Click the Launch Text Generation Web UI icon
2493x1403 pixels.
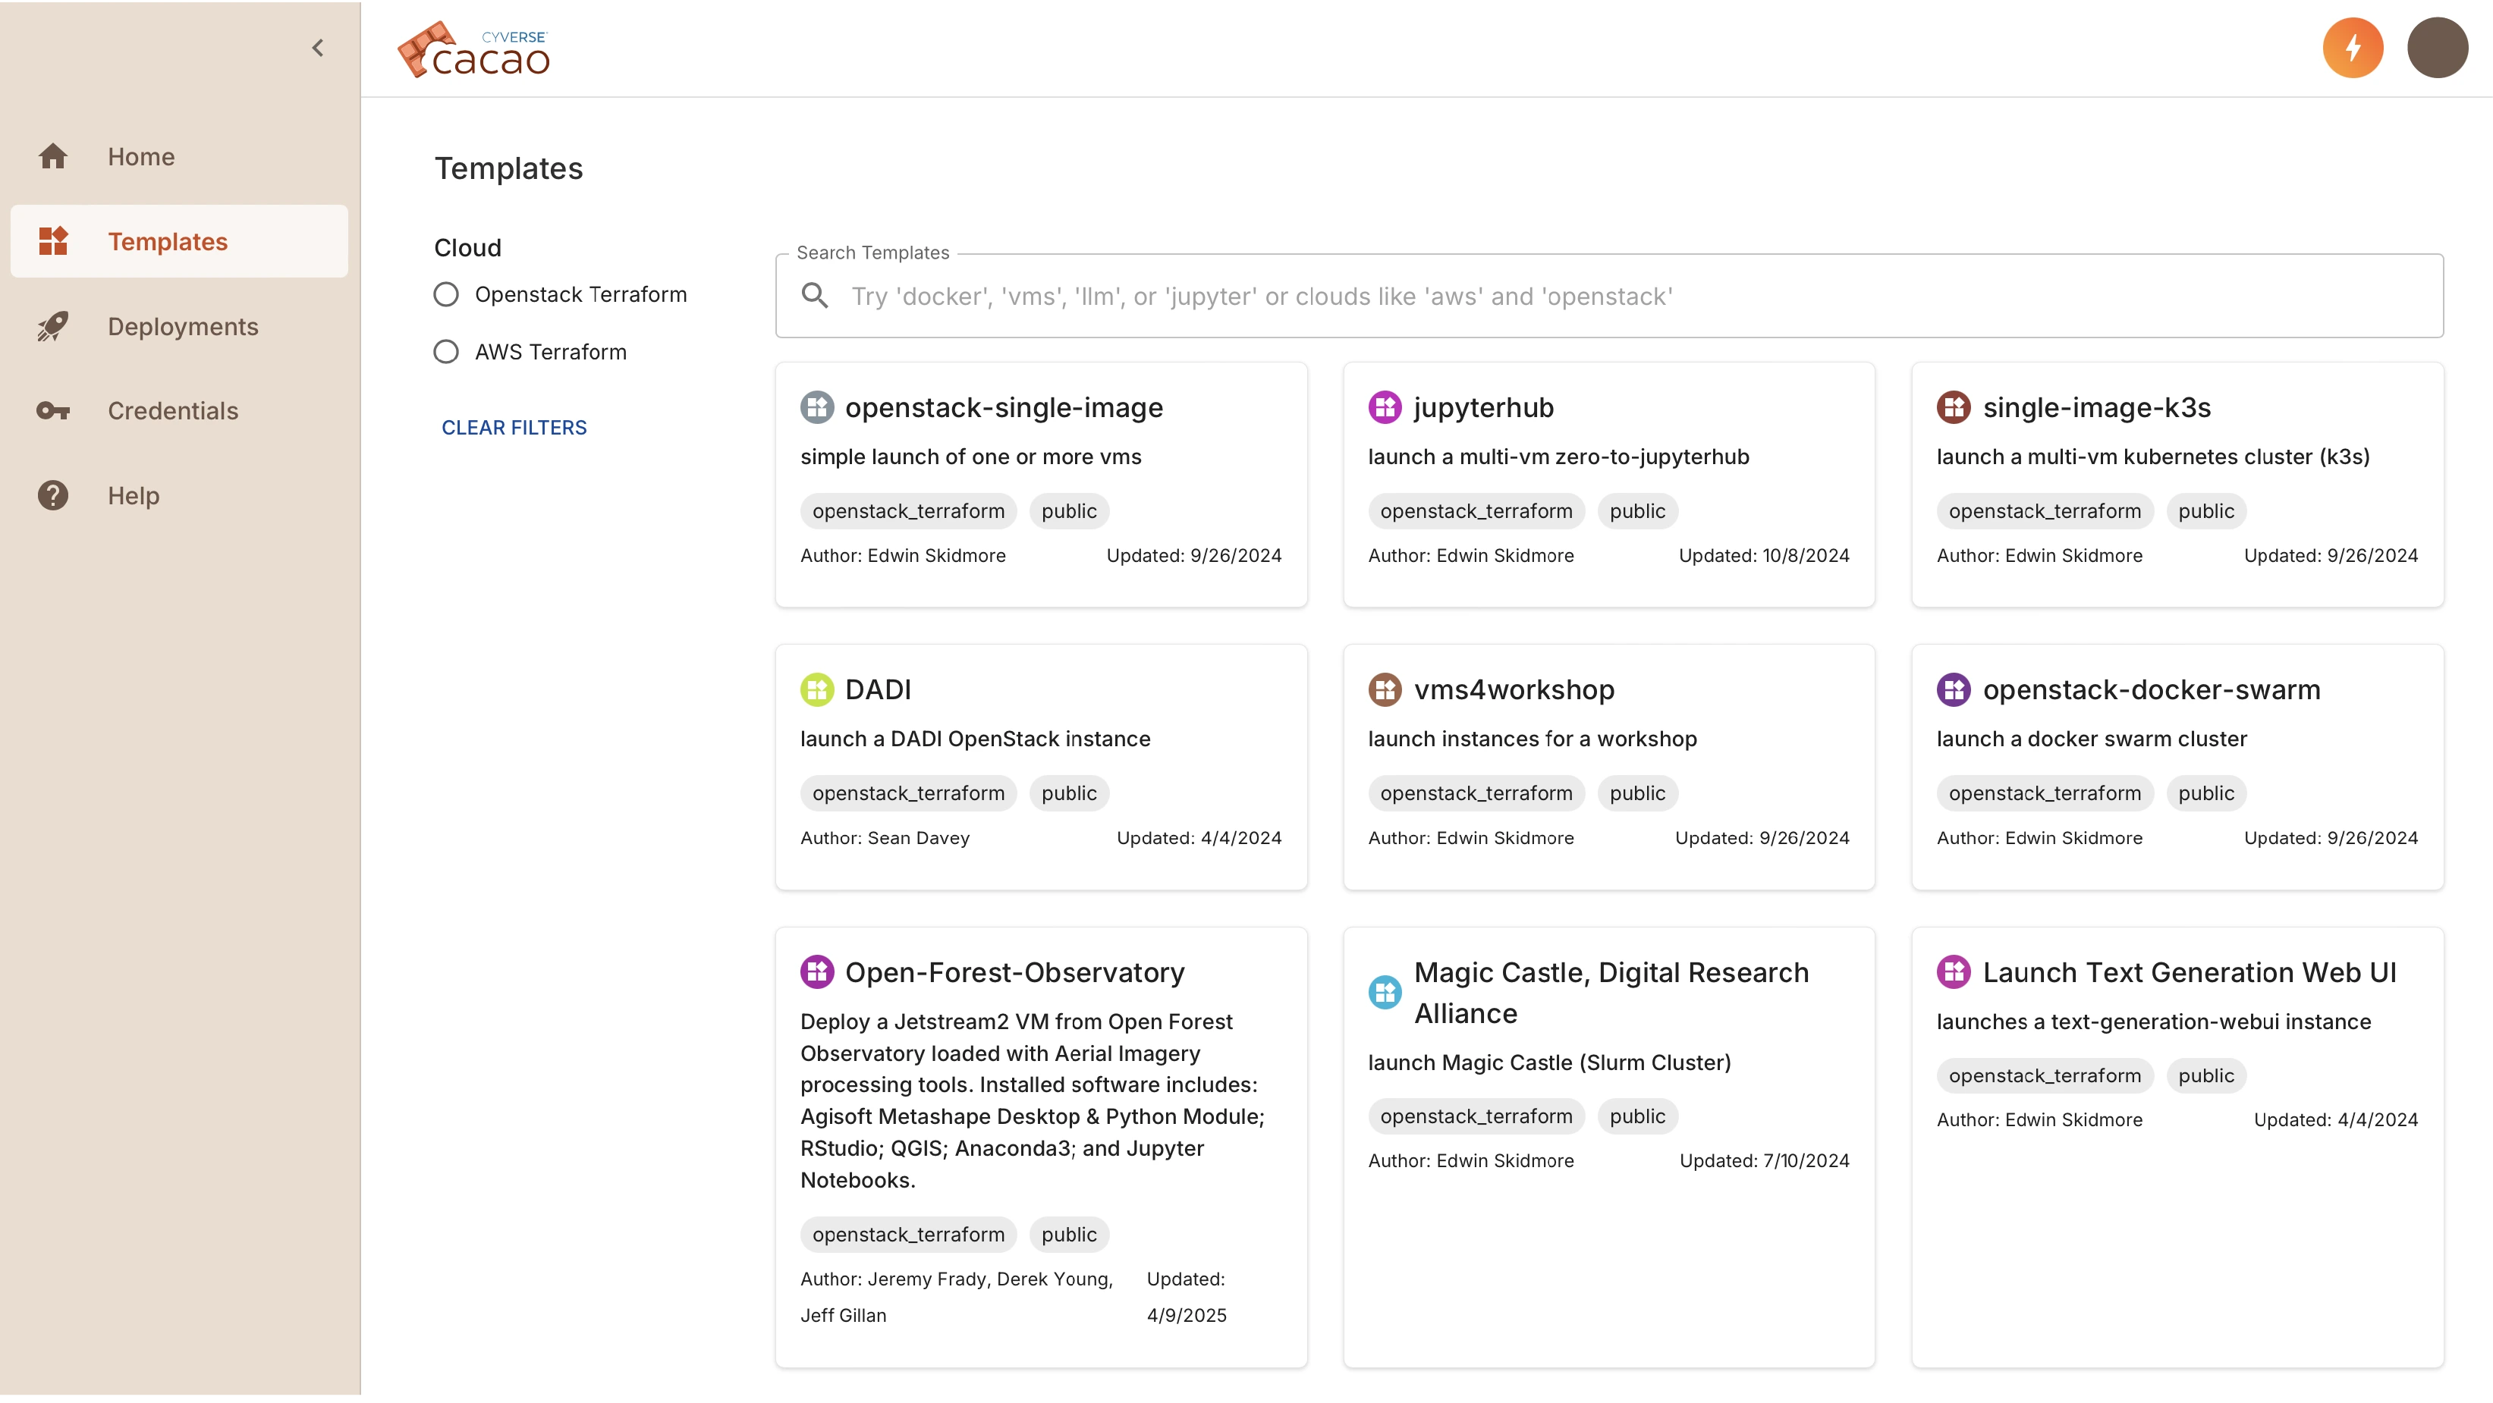click(1953, 971)
